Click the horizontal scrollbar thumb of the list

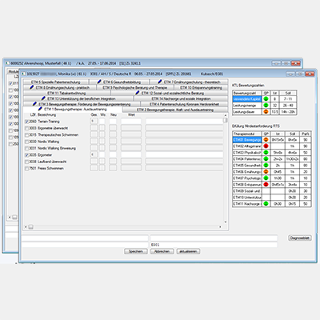(31, 227)
